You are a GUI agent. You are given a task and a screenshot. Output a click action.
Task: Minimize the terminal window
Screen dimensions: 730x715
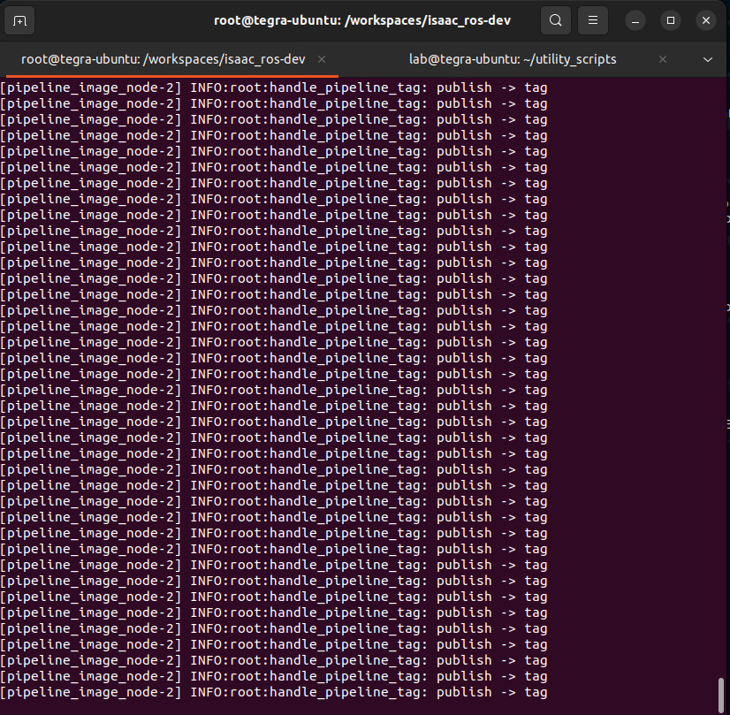(635, 20)
